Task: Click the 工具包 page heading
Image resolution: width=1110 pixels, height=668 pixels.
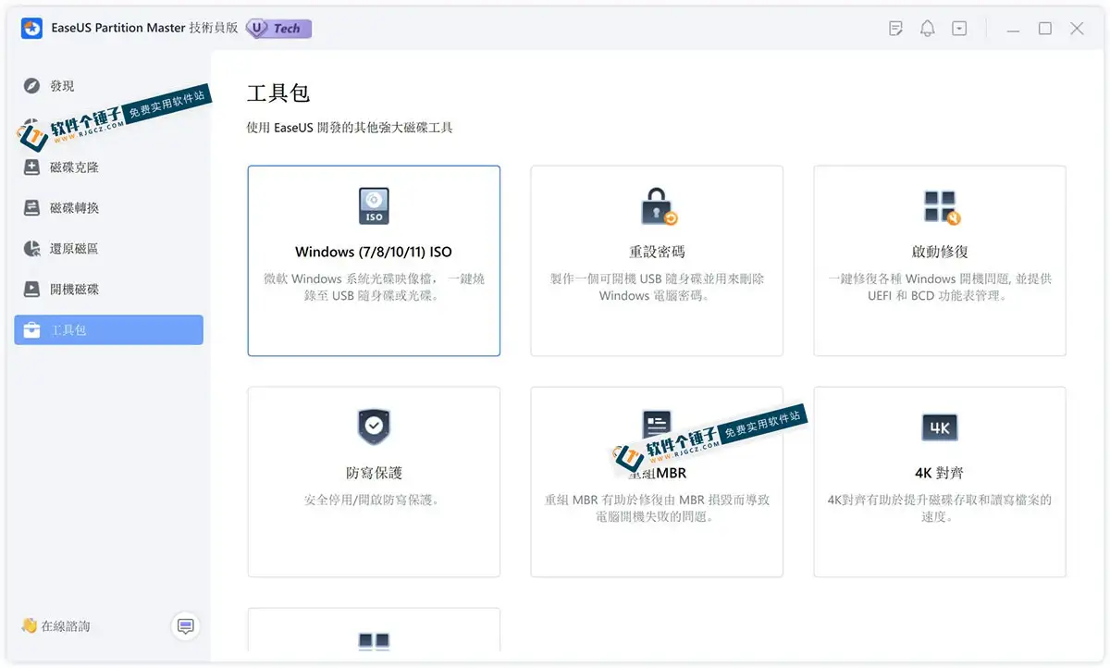Action: tap(278, 93)
